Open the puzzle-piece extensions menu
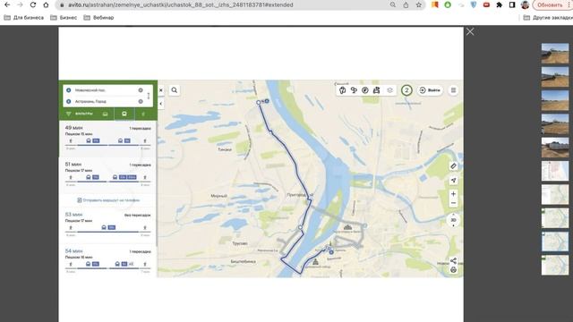This screenshot has width=573, height=322. [x=500, y=4]
